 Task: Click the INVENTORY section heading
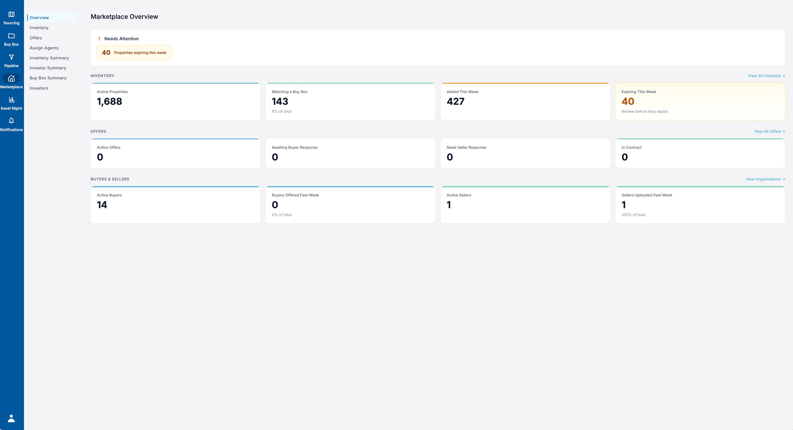[x=102, y=76]
